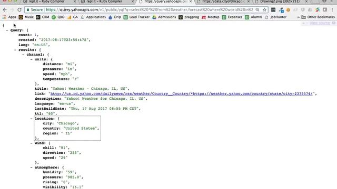
Task: Click the lastBuildDate value
Action: click(104, 109)
